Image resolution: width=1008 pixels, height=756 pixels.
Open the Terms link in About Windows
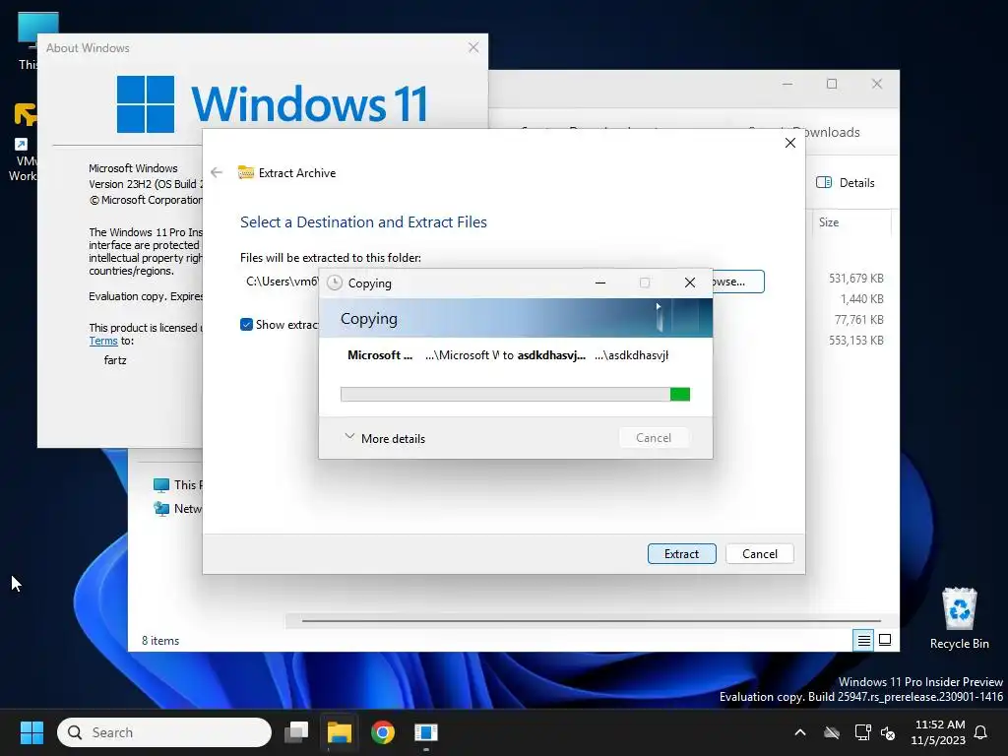click(102, 341)
